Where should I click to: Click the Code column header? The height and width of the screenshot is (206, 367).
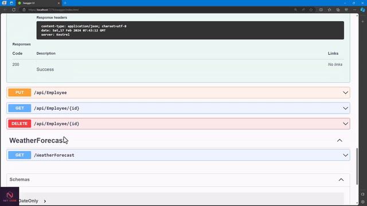(x=17, y=53)
